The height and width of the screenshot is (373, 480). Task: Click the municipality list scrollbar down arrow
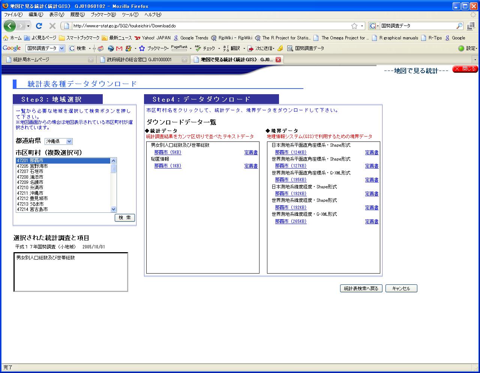(x=114, y=209)
